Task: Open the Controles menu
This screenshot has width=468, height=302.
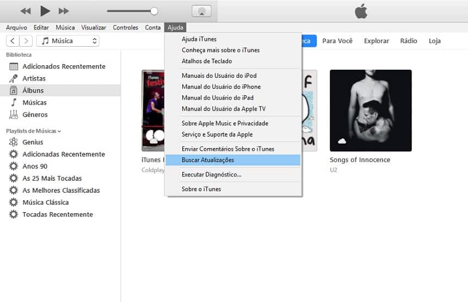Action: tap(125, 27)
